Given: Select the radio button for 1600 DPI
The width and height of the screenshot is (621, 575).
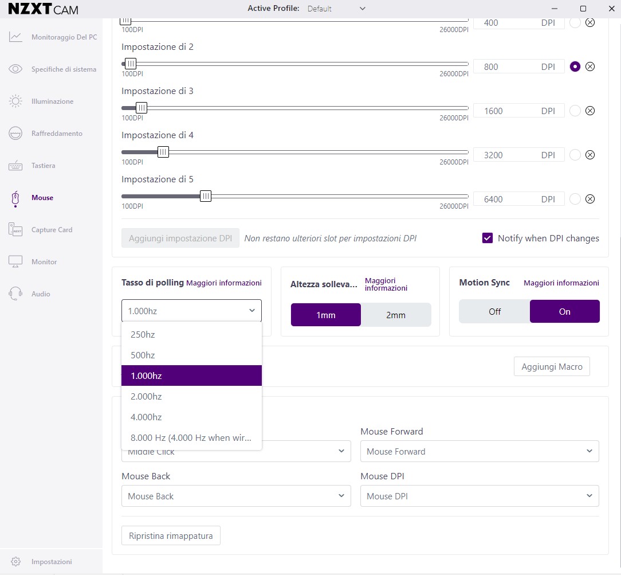Looking at the screenshot, I should [x=575, y=111].
